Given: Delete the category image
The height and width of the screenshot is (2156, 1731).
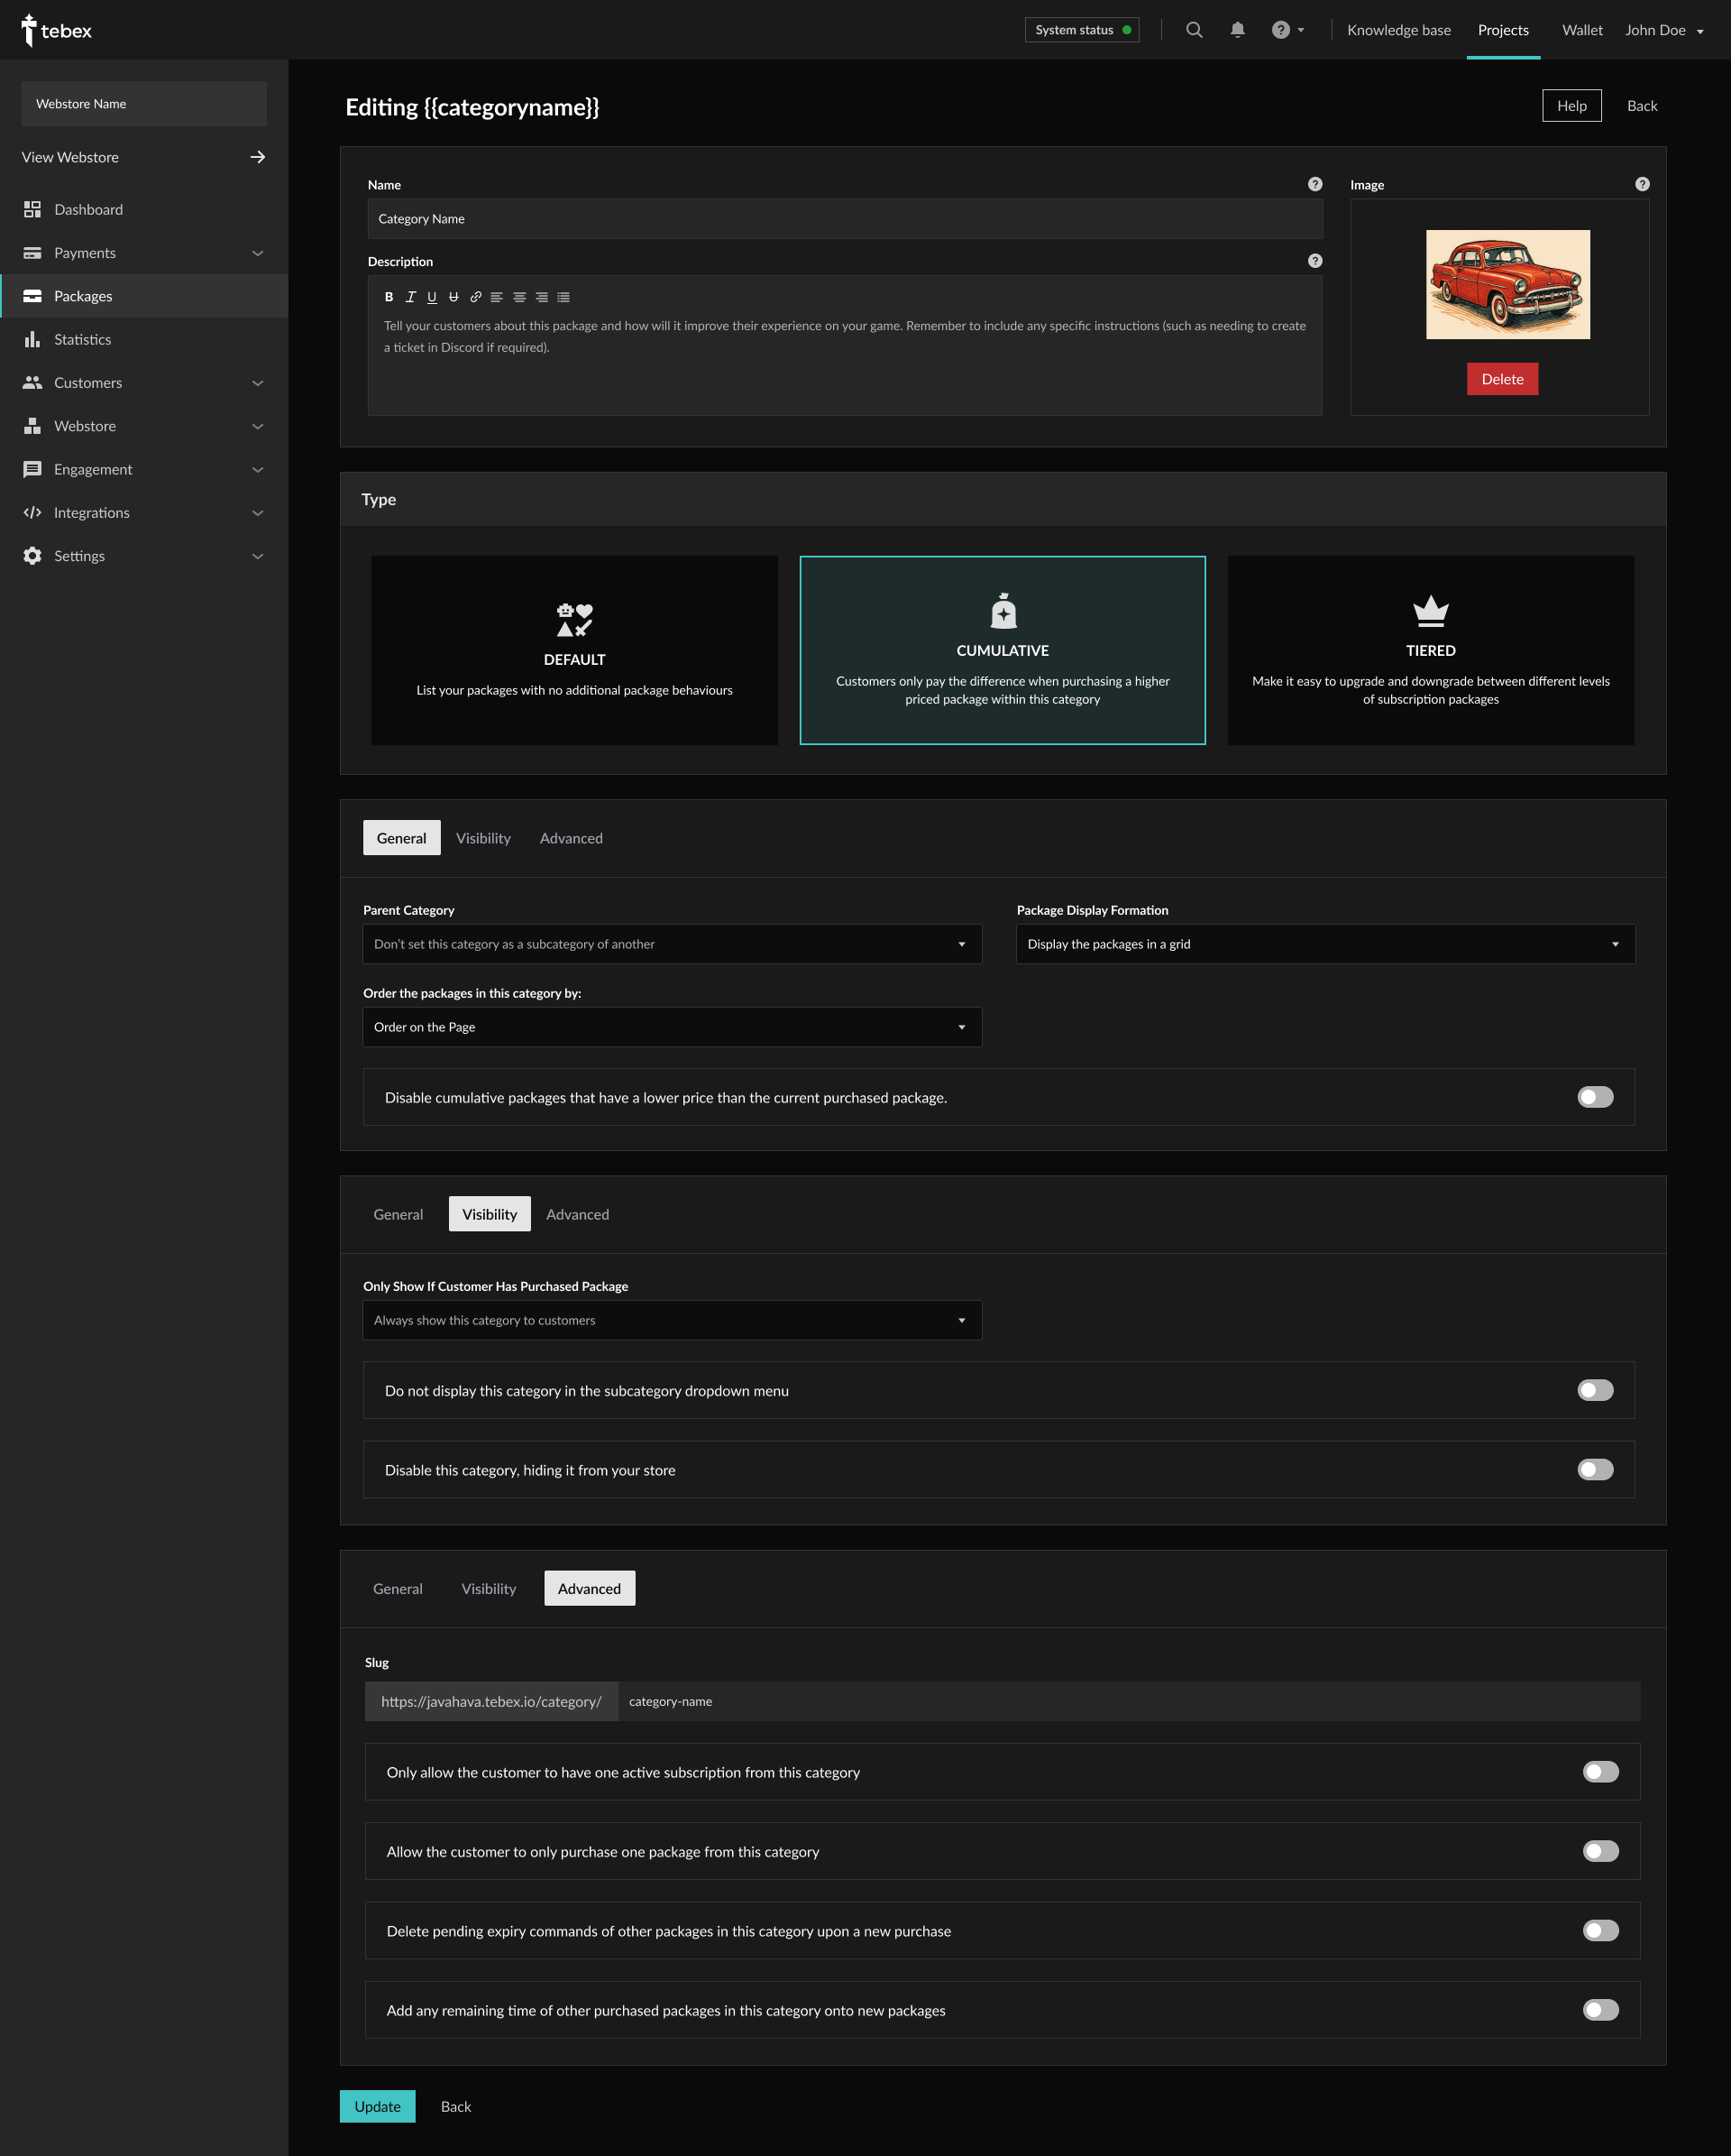Looking at the screenshot, I should [1501, 379].
